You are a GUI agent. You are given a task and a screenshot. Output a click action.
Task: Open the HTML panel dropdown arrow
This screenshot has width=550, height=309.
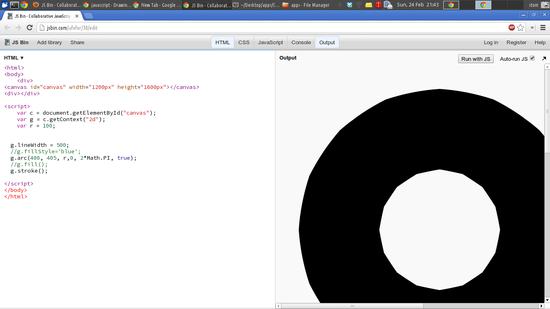(21, 58)
